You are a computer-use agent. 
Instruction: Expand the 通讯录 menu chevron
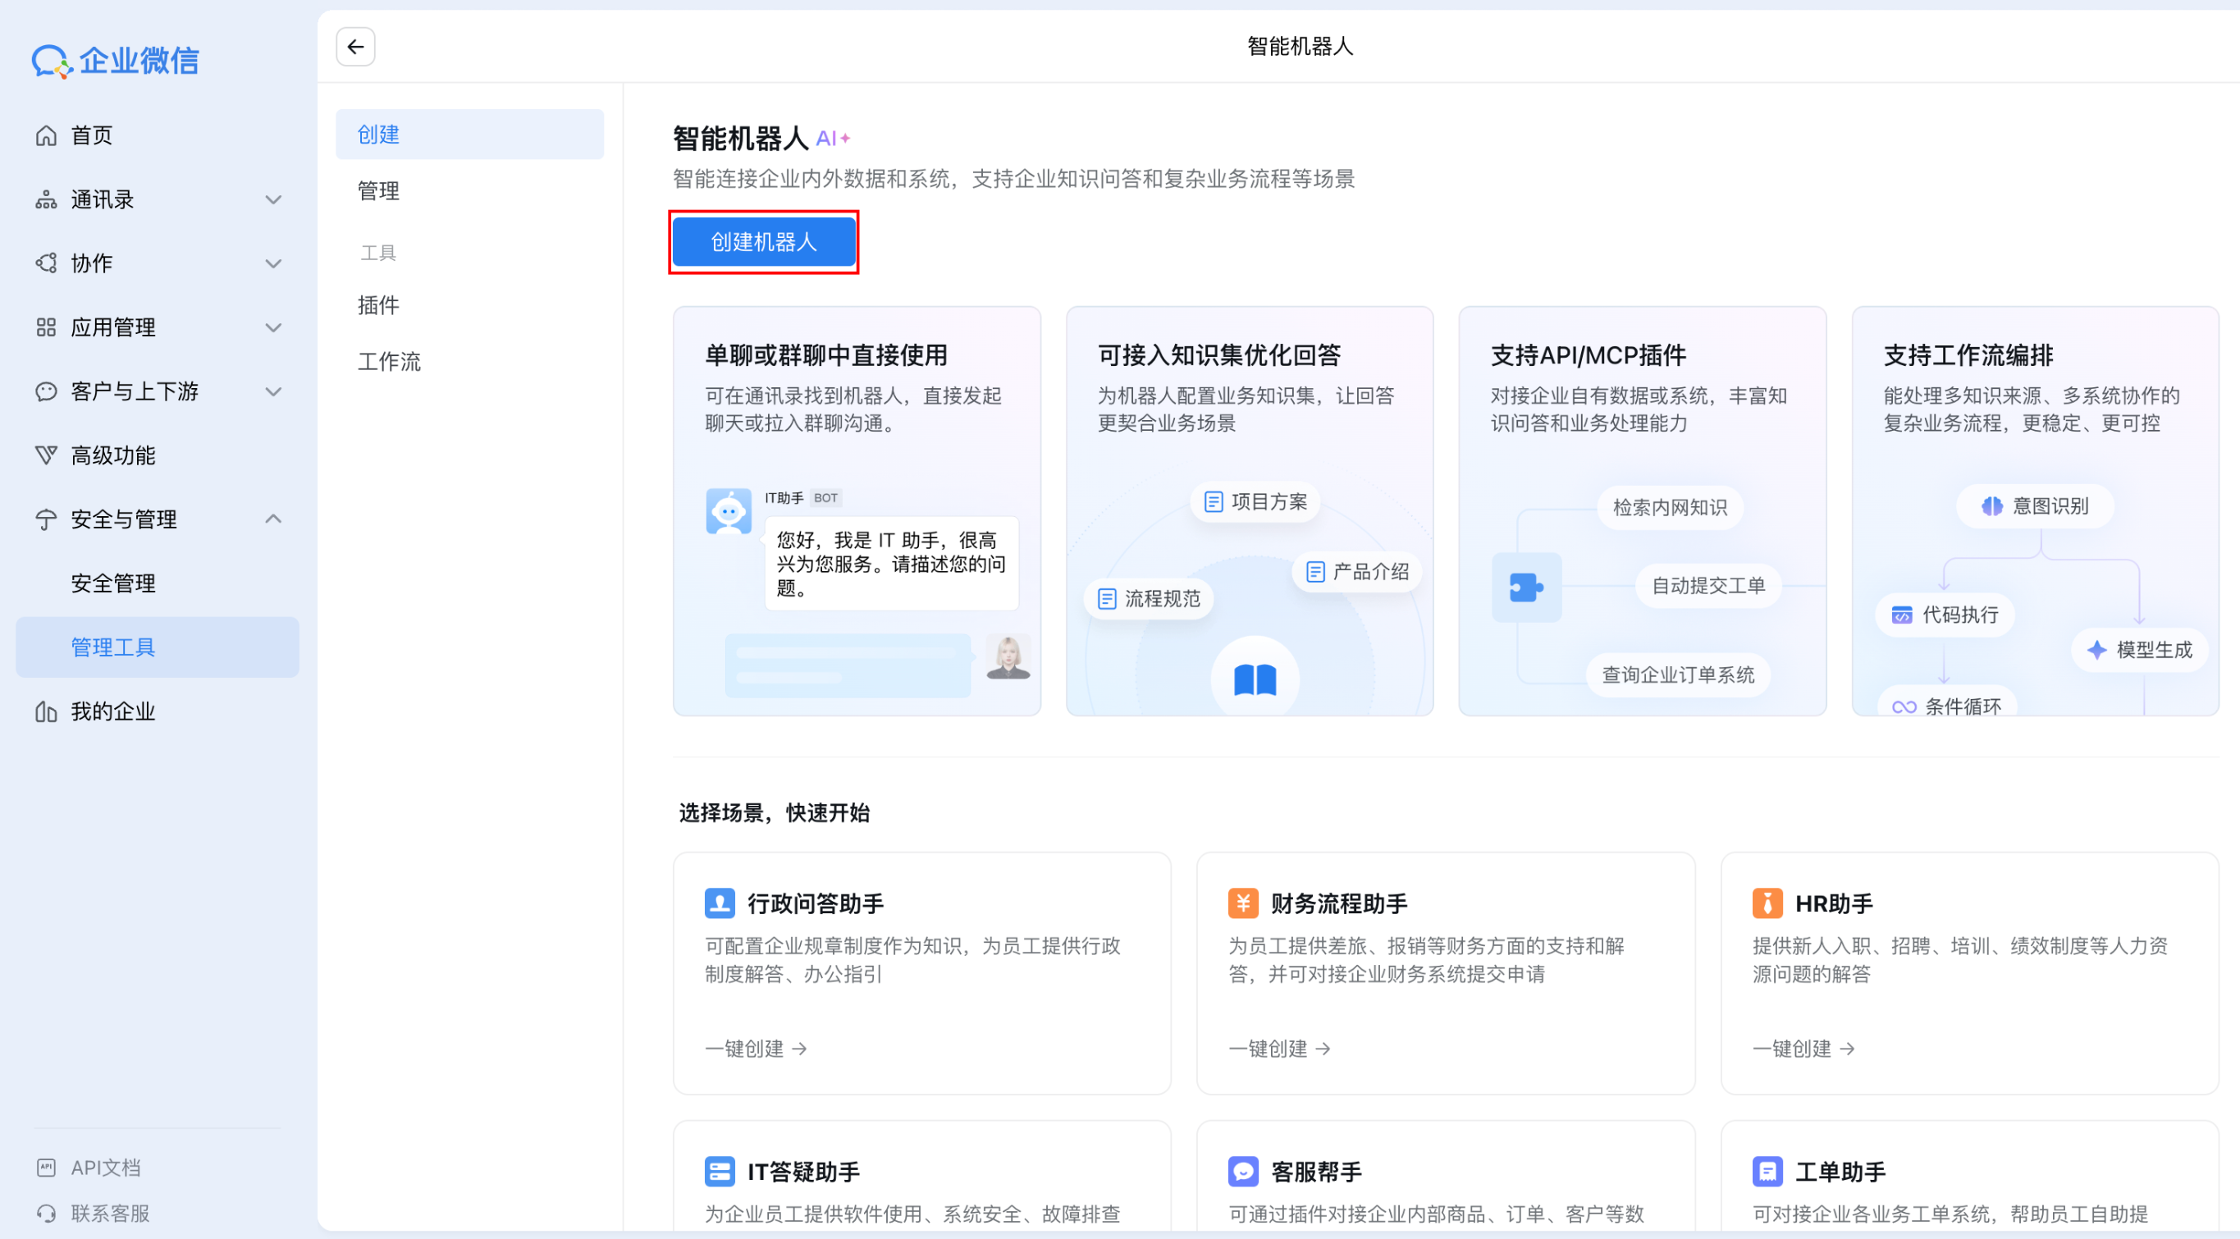point(273,200)
